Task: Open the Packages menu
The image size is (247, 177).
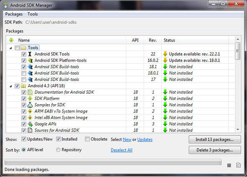Action: click(x=14, y=14)
